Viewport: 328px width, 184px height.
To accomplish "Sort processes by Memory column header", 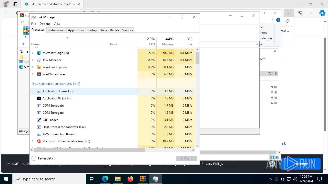I will pos(166,42).
